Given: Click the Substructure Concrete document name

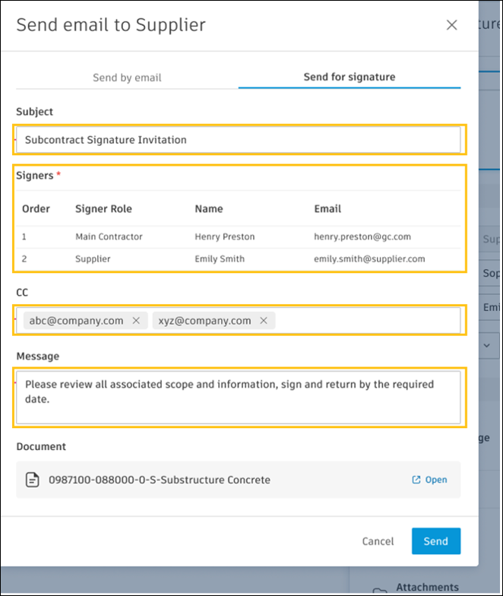Looking at the screenshot, I should 160,480.
